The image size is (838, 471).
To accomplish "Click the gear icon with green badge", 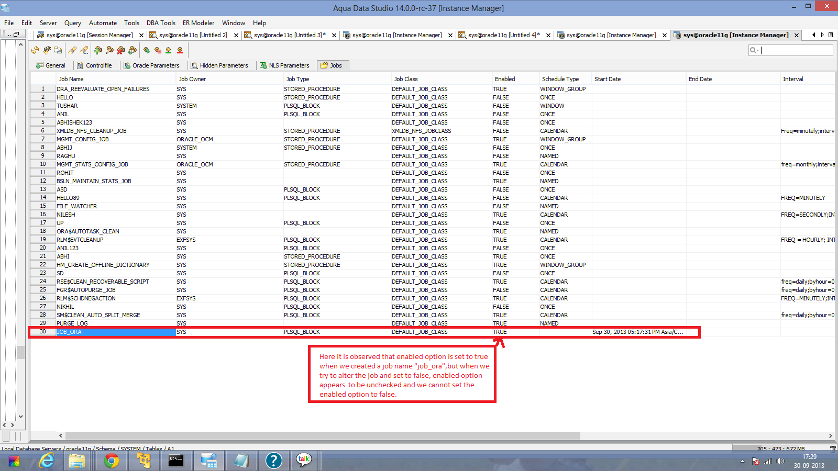I will click(133, 50).
